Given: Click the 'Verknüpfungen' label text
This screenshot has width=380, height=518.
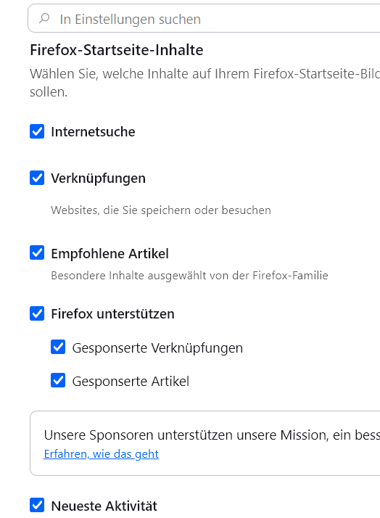Looking at the screenshot, I should coord(98,178).
